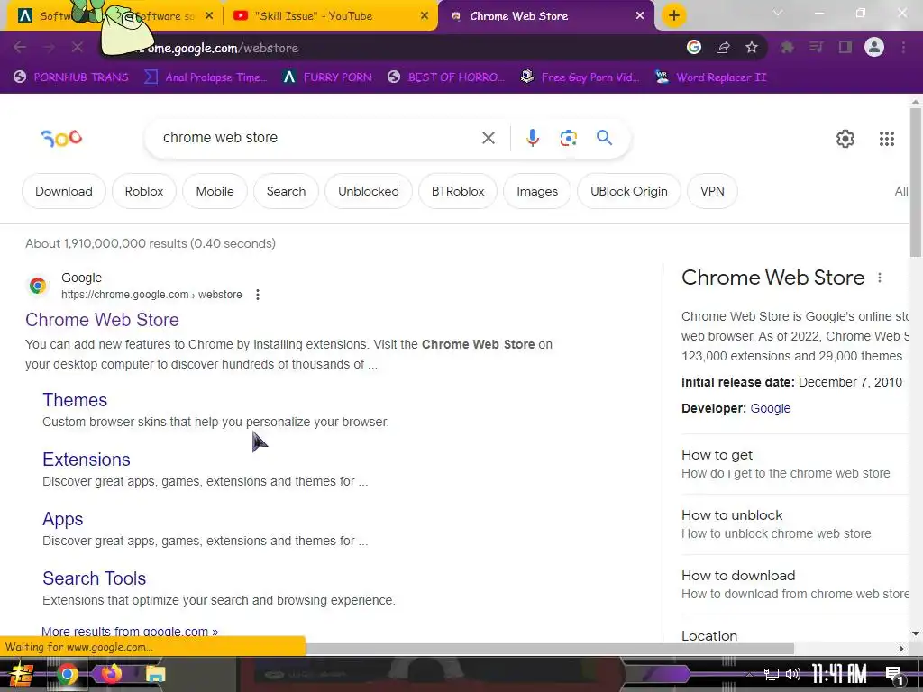Viewport: 923px width, 692px height.
Task: Search by image using the Lens camera icon
Action: pyautogui.click(x=568, y=138)
